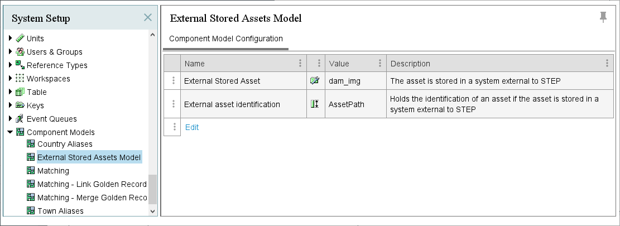Collapse the Component Models node
This screenshot has width=620, height=226.
(x=10, y=132)
